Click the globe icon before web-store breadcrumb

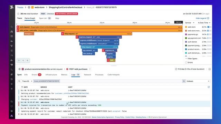(29, 7)
